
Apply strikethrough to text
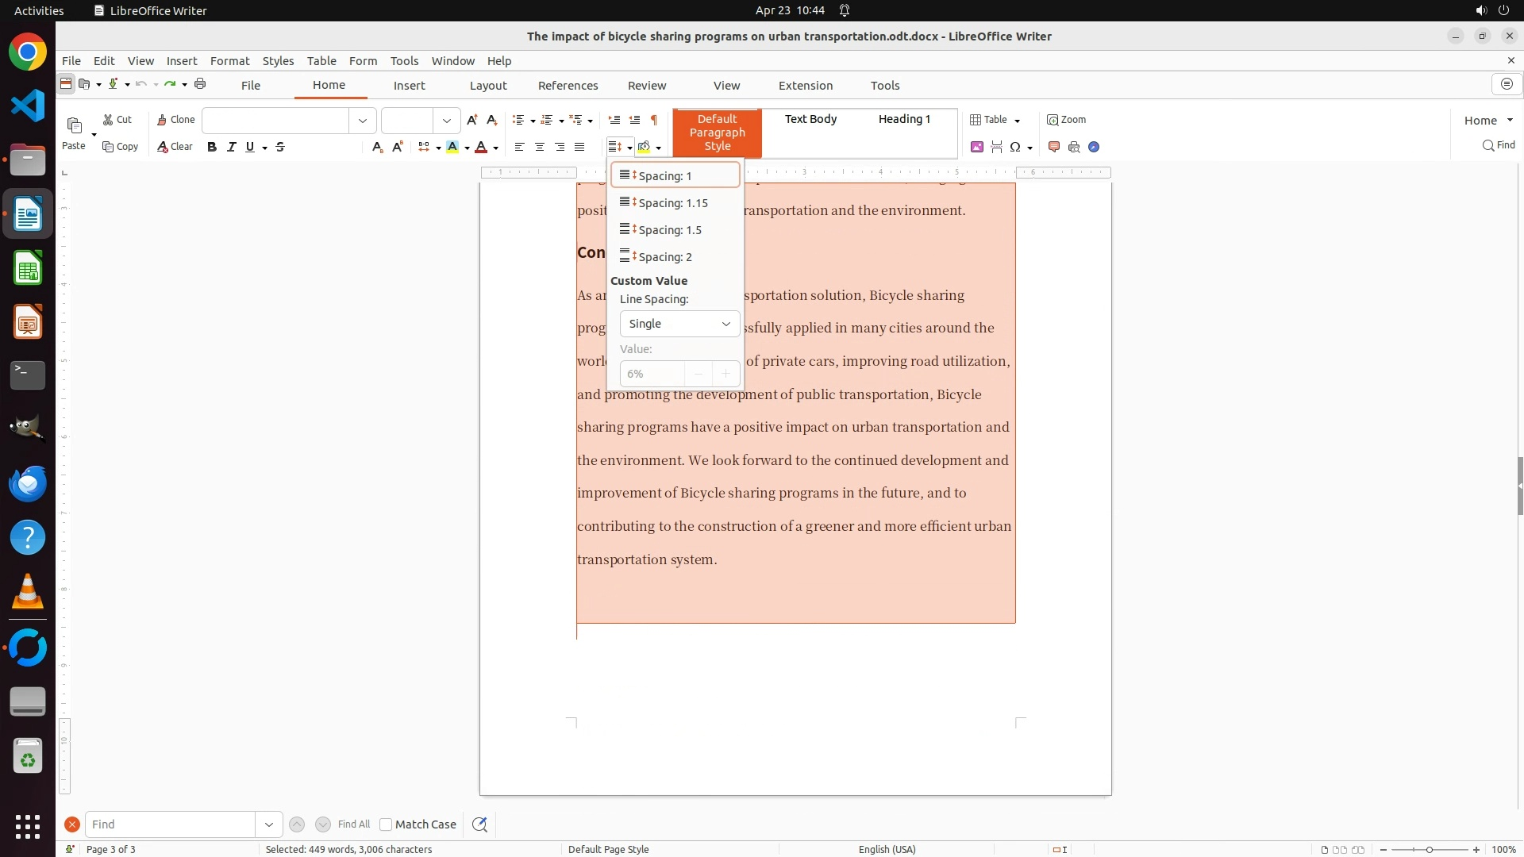[x=280, y=147]
